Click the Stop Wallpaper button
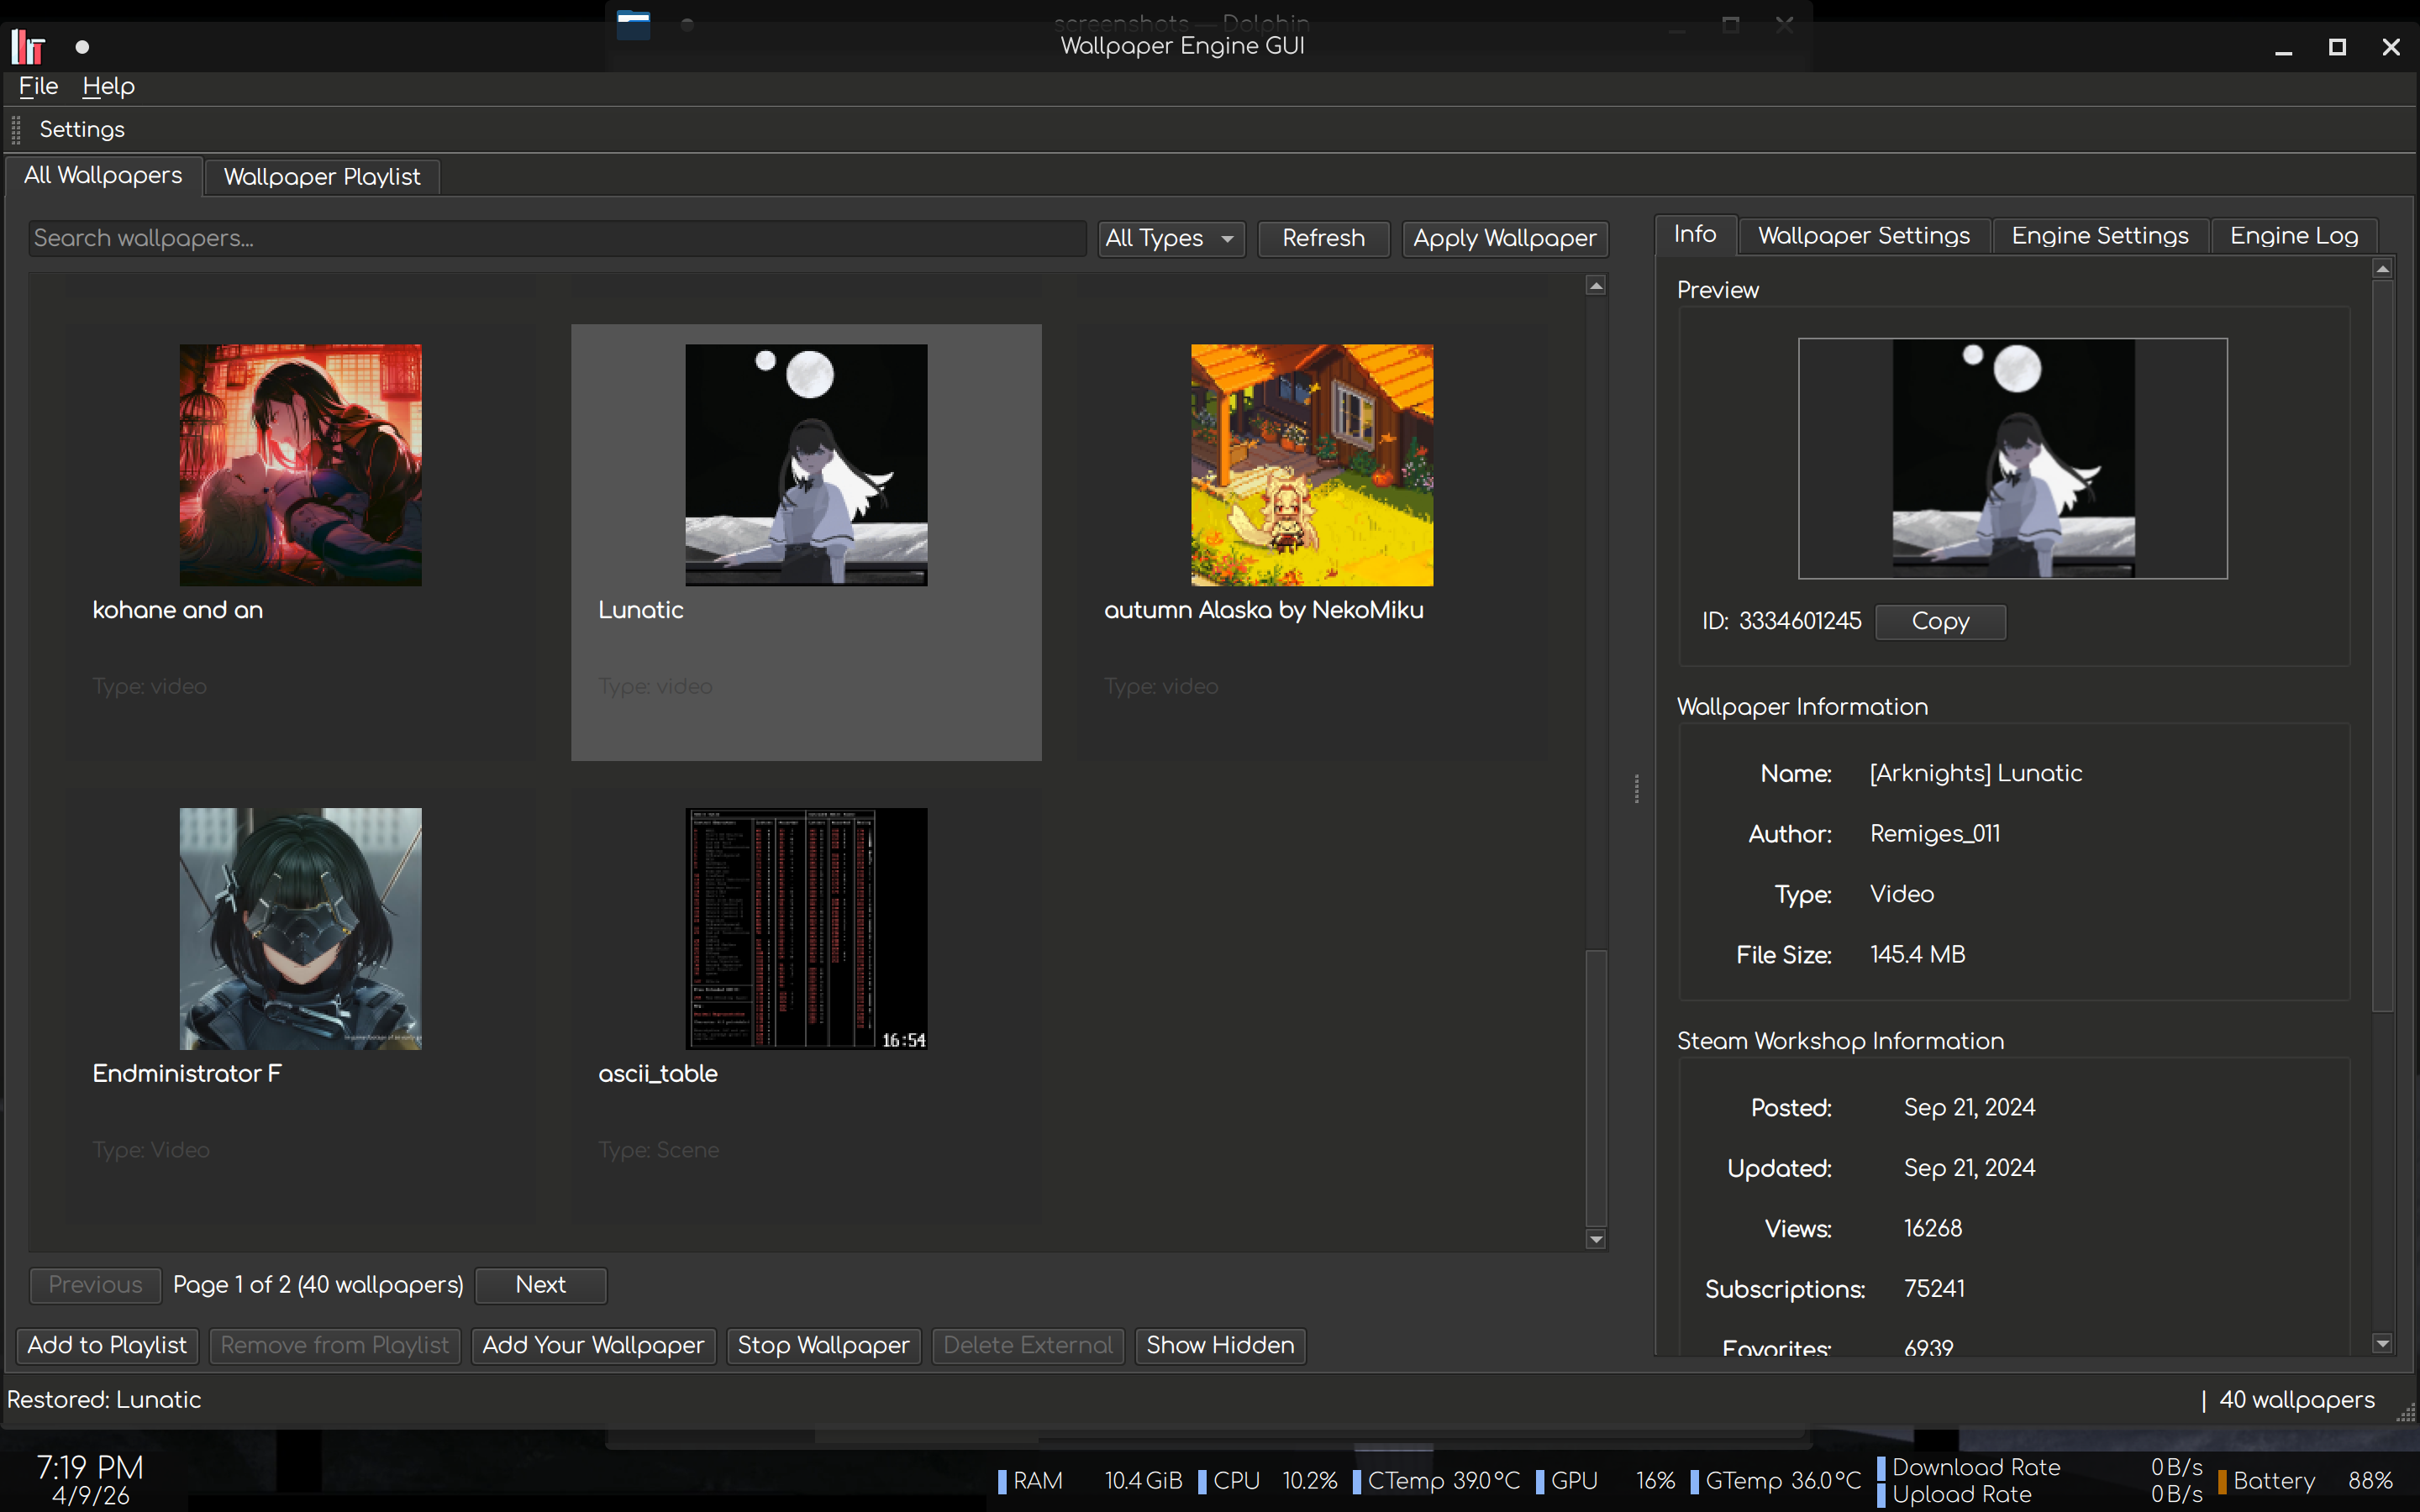Viewport: 2420px width, 1512px height. click(823, 1345)
